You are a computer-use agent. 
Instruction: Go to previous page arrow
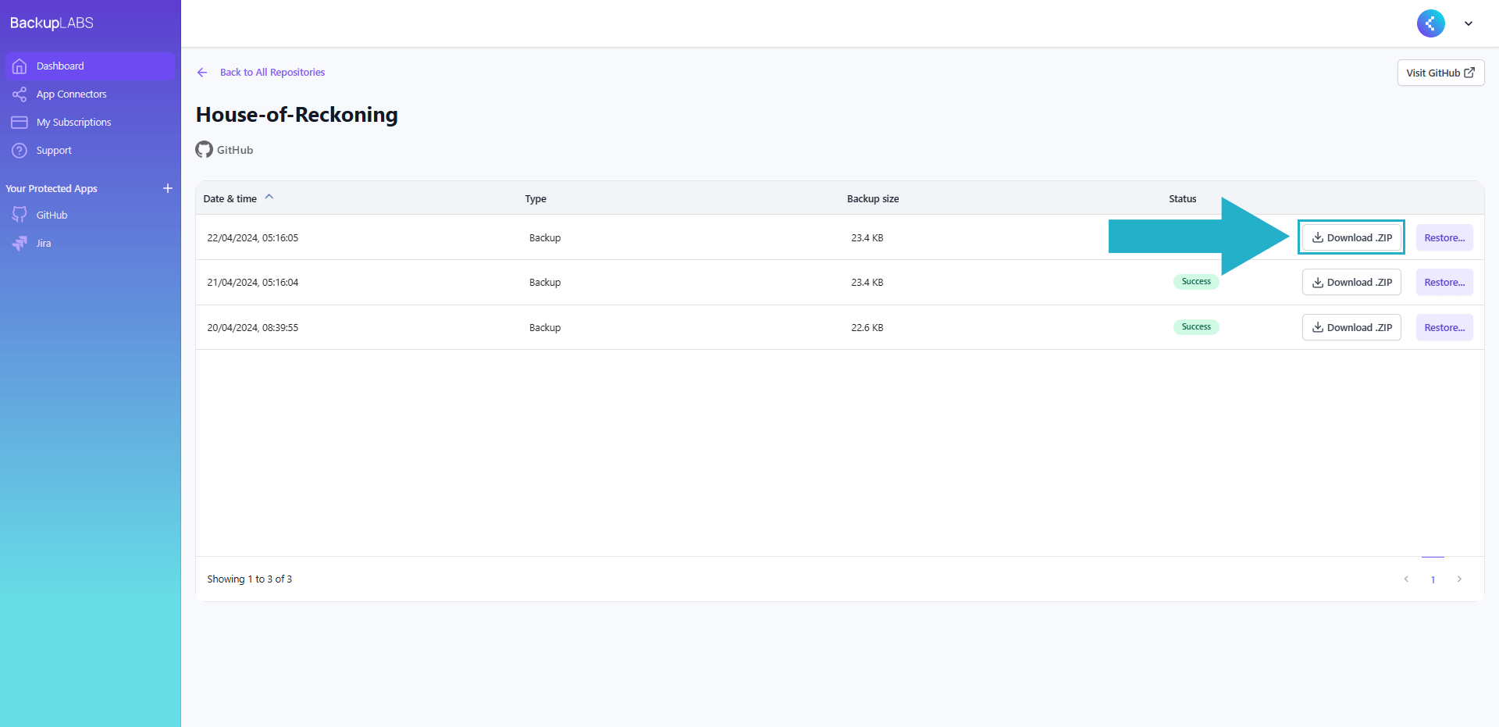coord(1406,579)
